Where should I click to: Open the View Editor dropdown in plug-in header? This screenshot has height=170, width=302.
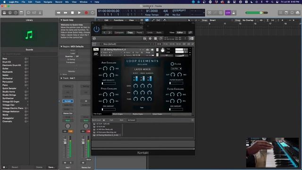pos(181,33)
